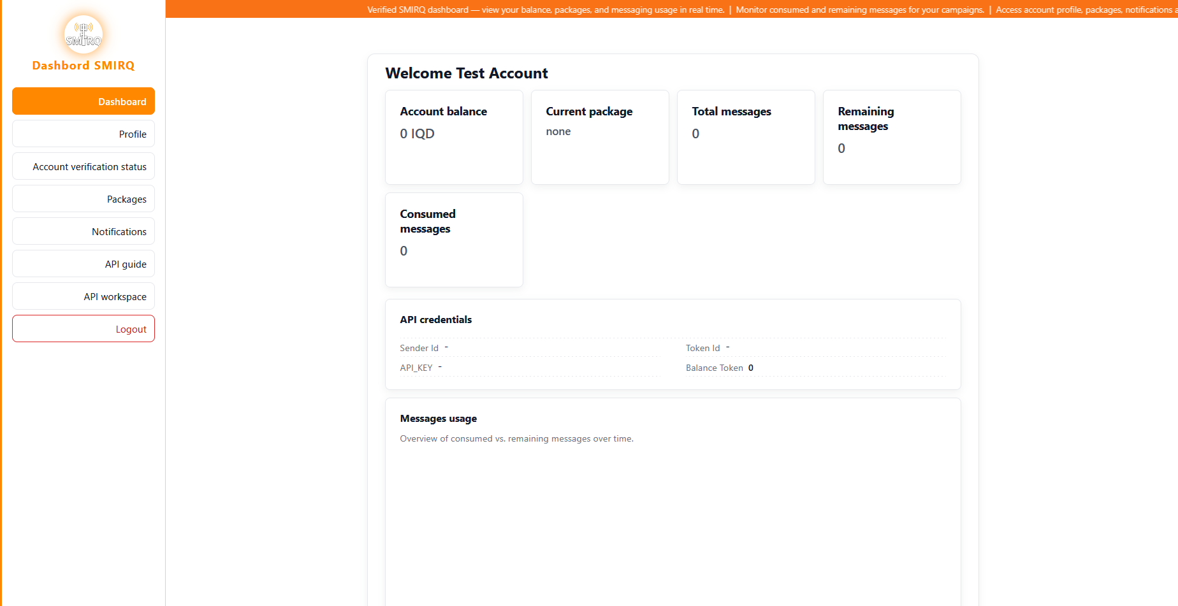Check the Account verification status
This screenshot has width=1178, height=606.
coord(83,166)
